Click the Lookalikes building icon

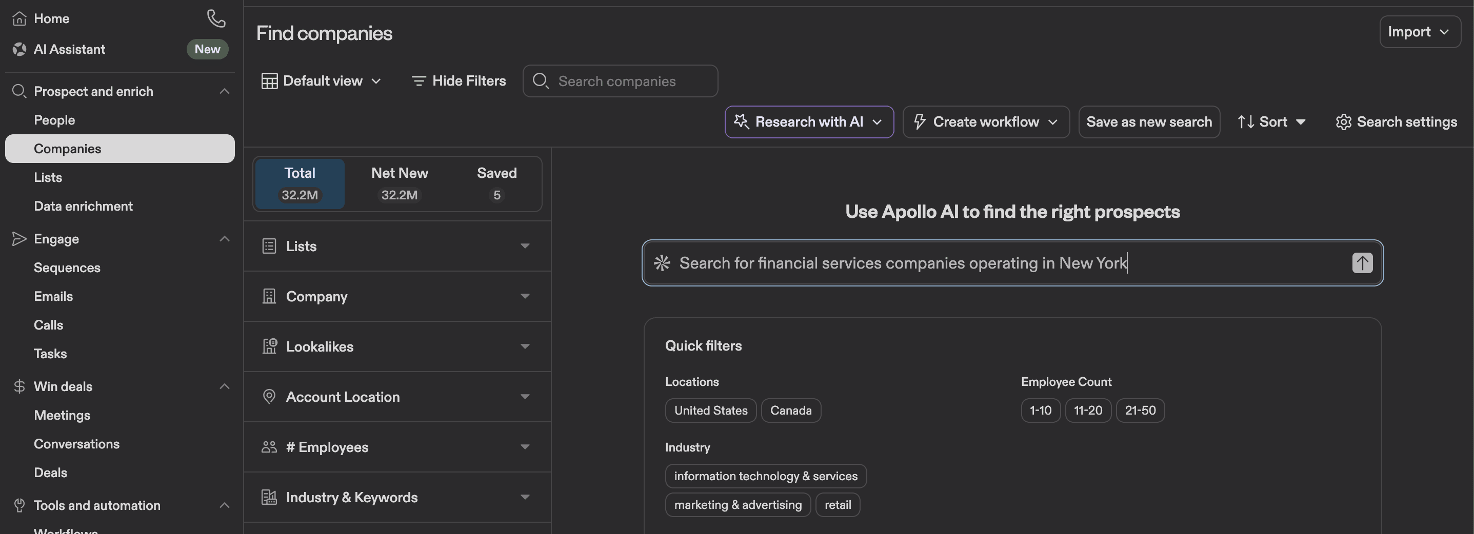pos(269,346)
